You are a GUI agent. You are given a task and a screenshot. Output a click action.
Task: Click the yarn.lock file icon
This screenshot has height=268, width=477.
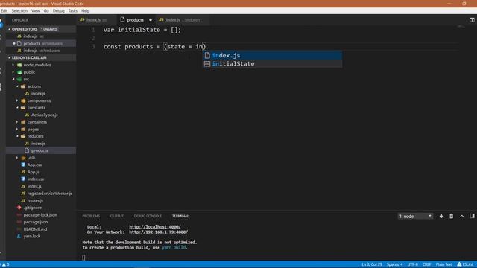point(19,236)
